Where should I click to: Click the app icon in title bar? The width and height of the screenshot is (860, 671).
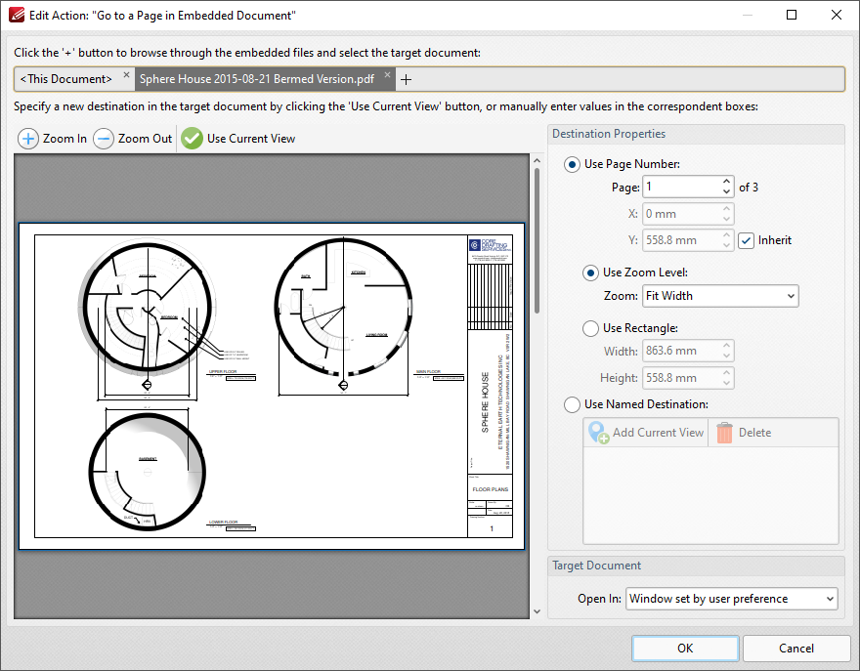point(17,15)
